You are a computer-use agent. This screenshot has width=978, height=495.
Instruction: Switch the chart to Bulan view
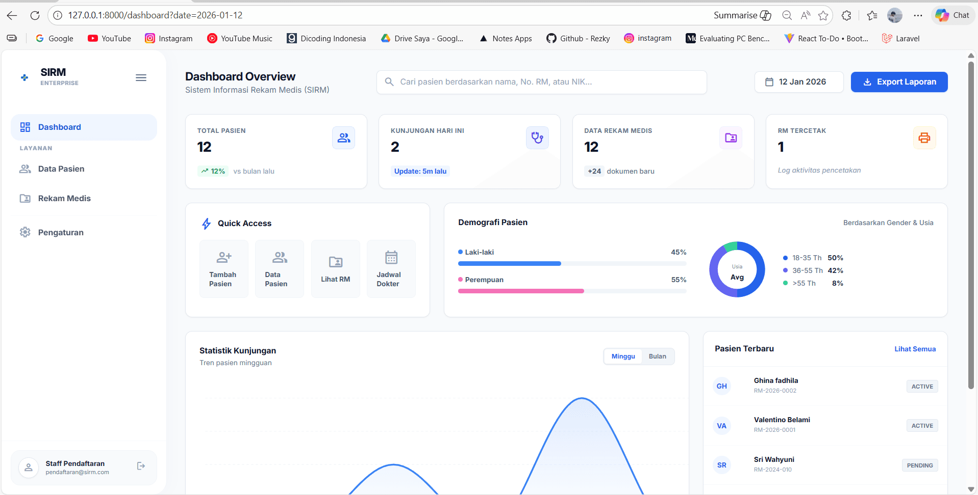657,356
